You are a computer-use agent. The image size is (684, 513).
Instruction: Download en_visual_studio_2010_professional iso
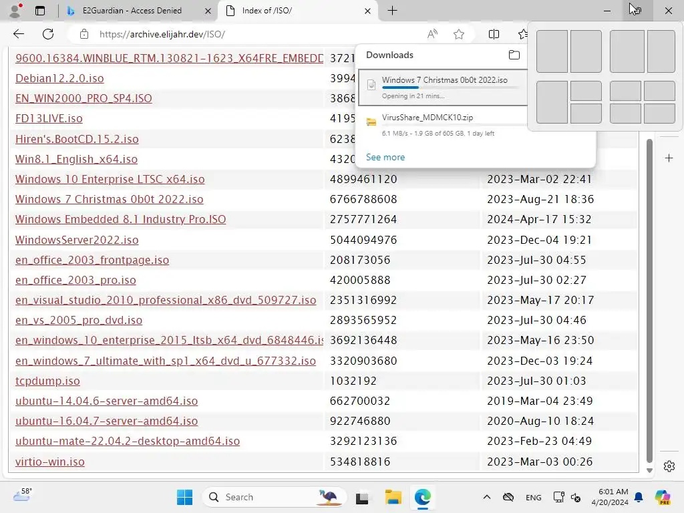click(x=166, y=300)
